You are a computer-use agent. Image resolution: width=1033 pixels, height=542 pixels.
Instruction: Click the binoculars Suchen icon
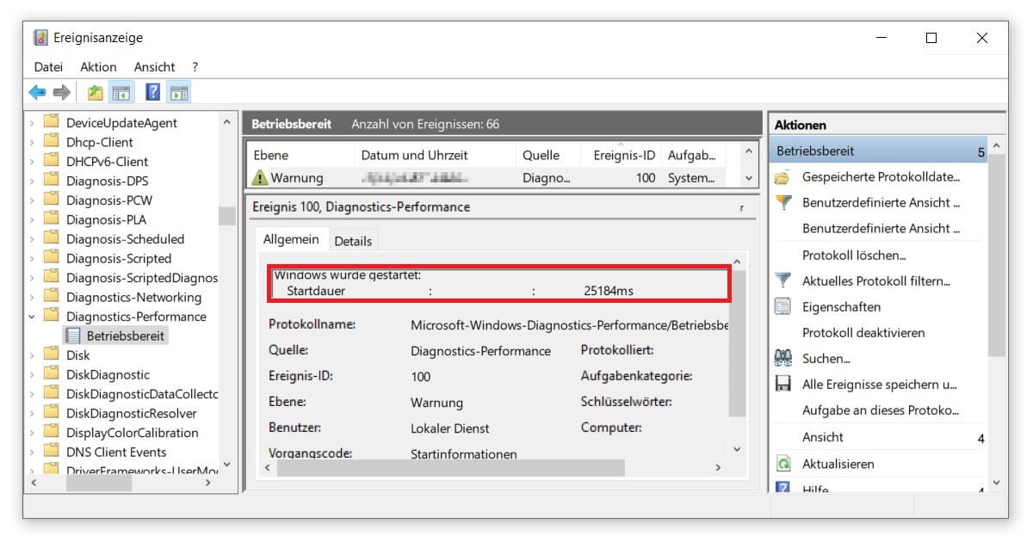pos(782,358)
